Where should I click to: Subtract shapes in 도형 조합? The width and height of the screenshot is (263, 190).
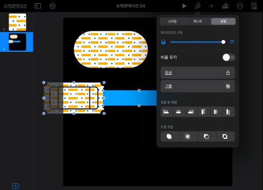207,137
